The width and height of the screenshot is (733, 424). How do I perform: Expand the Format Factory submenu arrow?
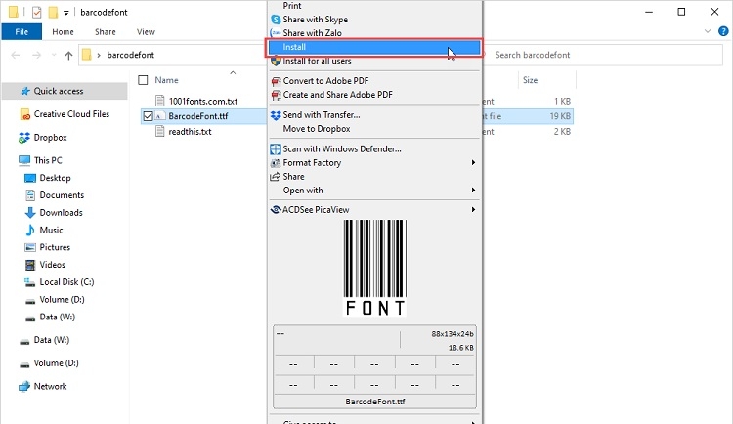click(x=473, y=163)
